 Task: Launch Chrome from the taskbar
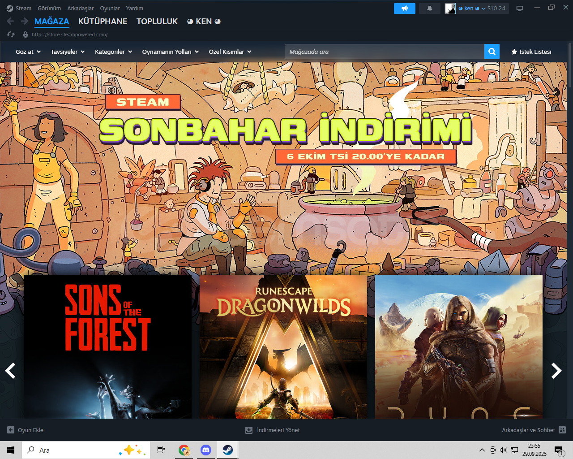[x=184, y=450]
